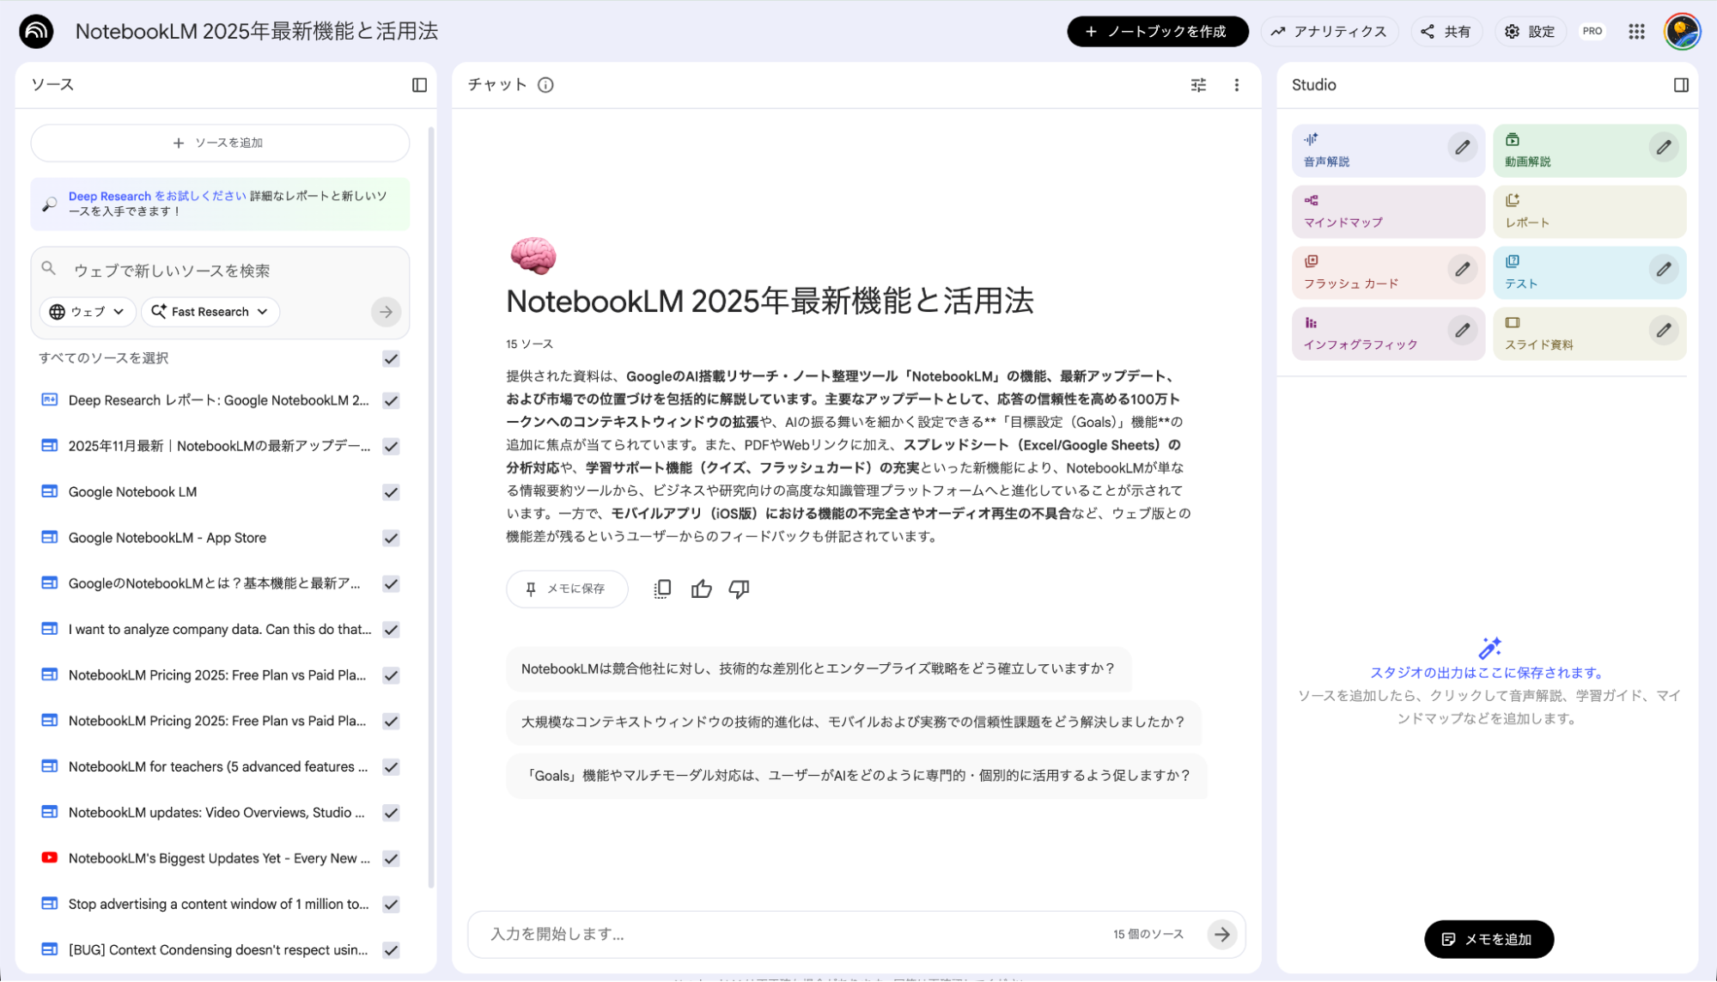Open the Google apps grid menu
The image size is (1717, 982).
pyautogui.click(x=1635, y=31)
